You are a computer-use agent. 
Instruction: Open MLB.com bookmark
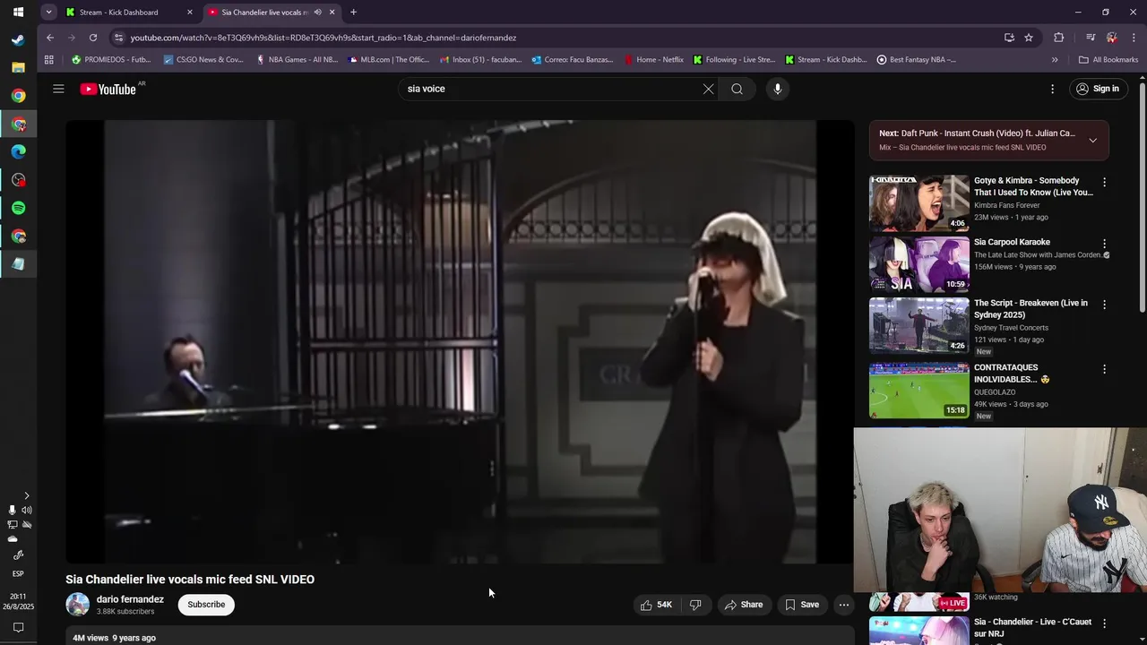coord(388,60)
